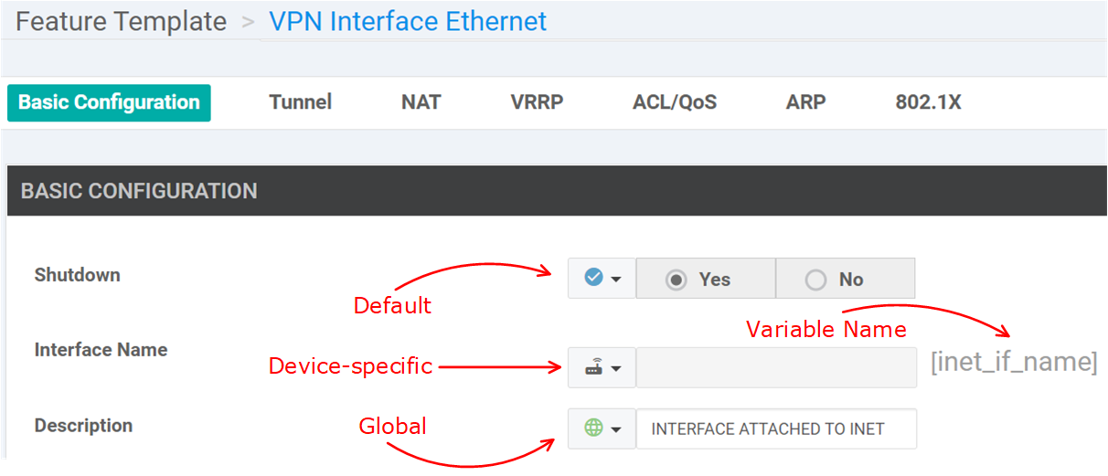Select No for Shutdown
The height and width of the screenshot is (476, 1108).
point(816,280)
